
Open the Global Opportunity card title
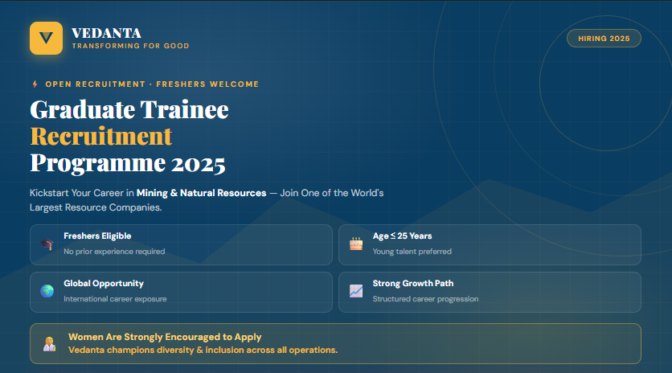click(104, 284)
